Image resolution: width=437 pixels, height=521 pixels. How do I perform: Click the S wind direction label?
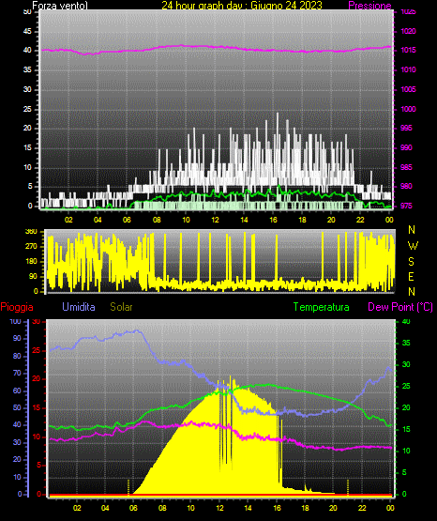point(412,262)
